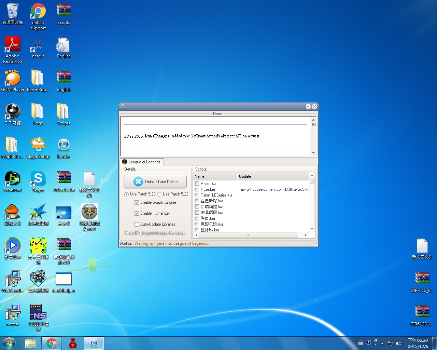Click the scripts list horizontal scrollbar thumb
The width and height of the screenshot is (437, 350).
tap(249, 235)
